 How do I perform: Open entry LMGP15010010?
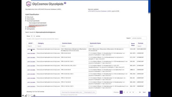click(31, 86)
